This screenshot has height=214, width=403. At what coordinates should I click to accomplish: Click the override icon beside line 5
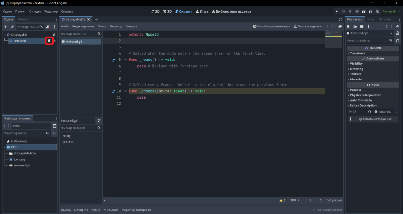[114, 60]
